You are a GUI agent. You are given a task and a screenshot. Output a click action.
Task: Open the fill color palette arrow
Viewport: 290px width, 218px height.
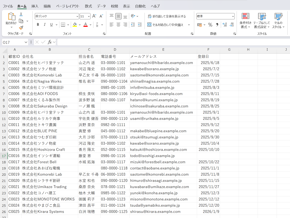[80, 25]
